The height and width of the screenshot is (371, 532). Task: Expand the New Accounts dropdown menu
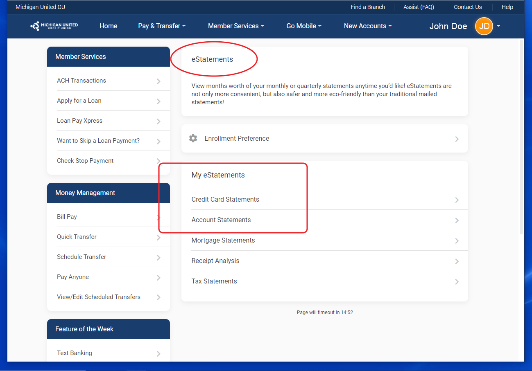tap(367, 26)
